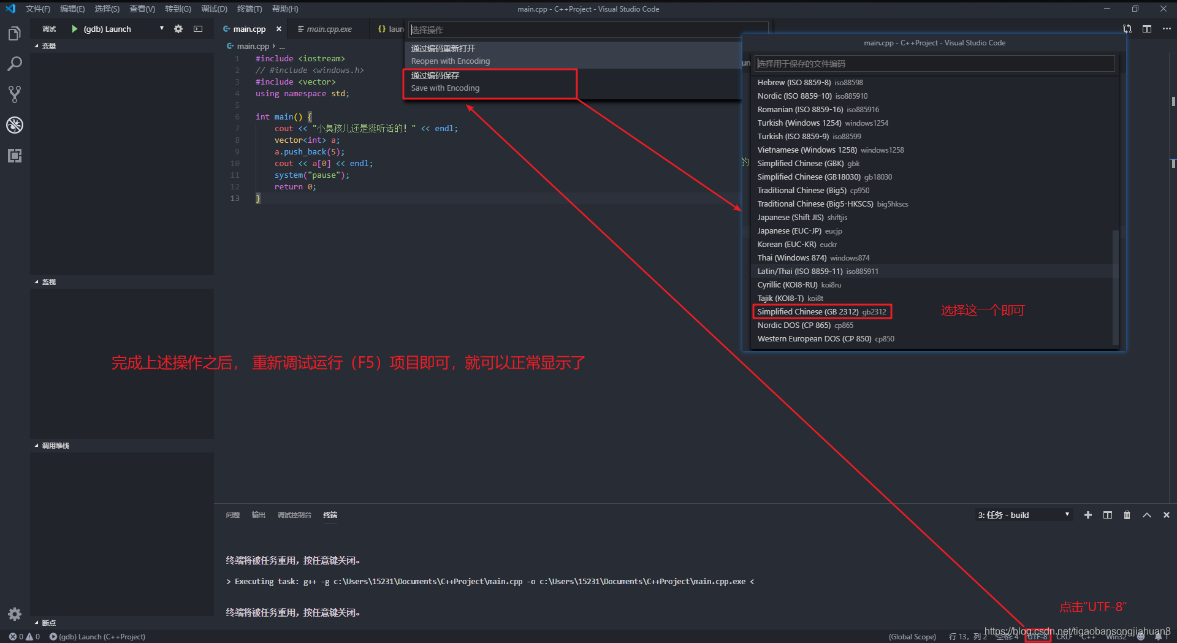The image size is (1177, 643).
Task: Open the Source Control view
Action: tap(15, 94)
